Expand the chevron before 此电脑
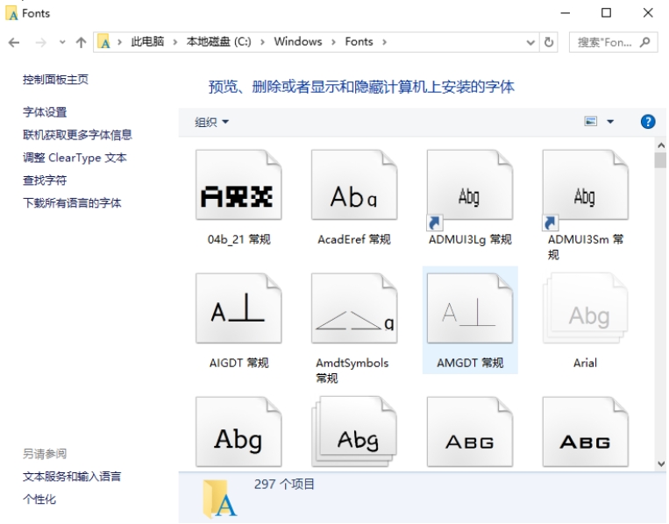Image resolution: width=669 pixels, height=524 pixels. pos(119,42)
